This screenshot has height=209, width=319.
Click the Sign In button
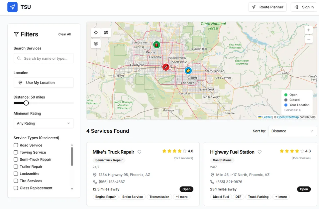coord(304,7)
